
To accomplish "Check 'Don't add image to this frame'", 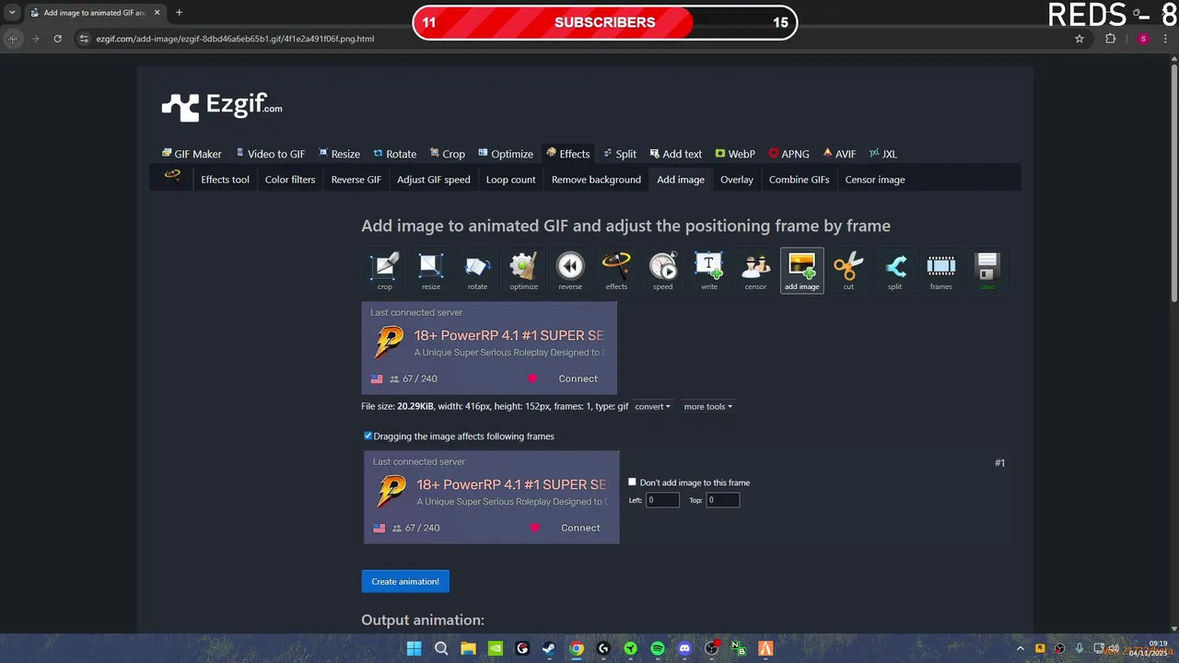I will click(x=632, y=482).
